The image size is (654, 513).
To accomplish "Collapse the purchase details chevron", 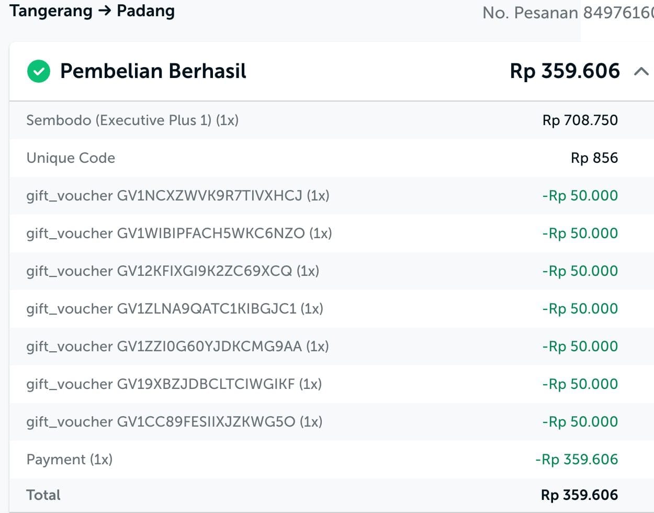I will pos(641,71).
